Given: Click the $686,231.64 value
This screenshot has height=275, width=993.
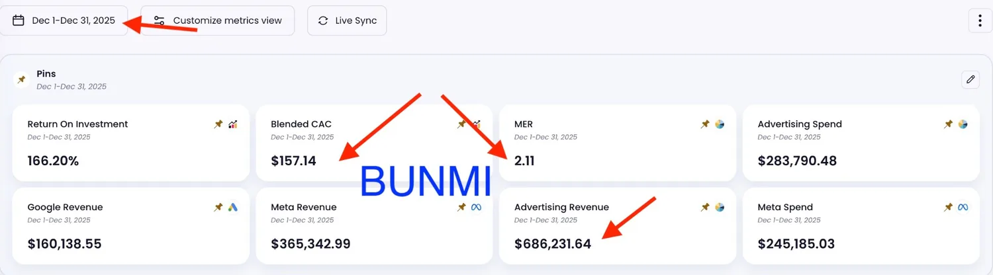Looking at the screenshot, I should [553, 244].
